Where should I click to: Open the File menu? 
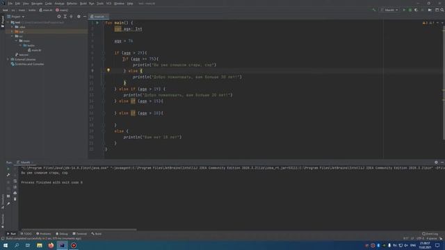pyautogui.click(x=10, y=3)
